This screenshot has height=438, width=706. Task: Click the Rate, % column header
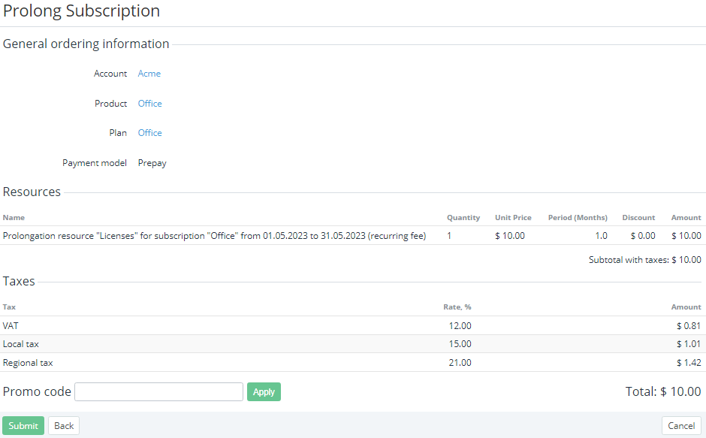pos(457,307)
